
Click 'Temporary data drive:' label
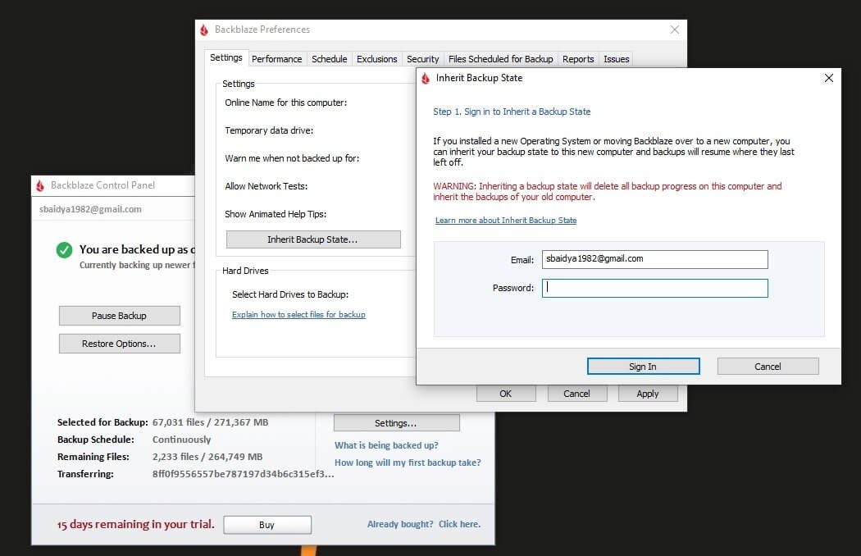269,130
